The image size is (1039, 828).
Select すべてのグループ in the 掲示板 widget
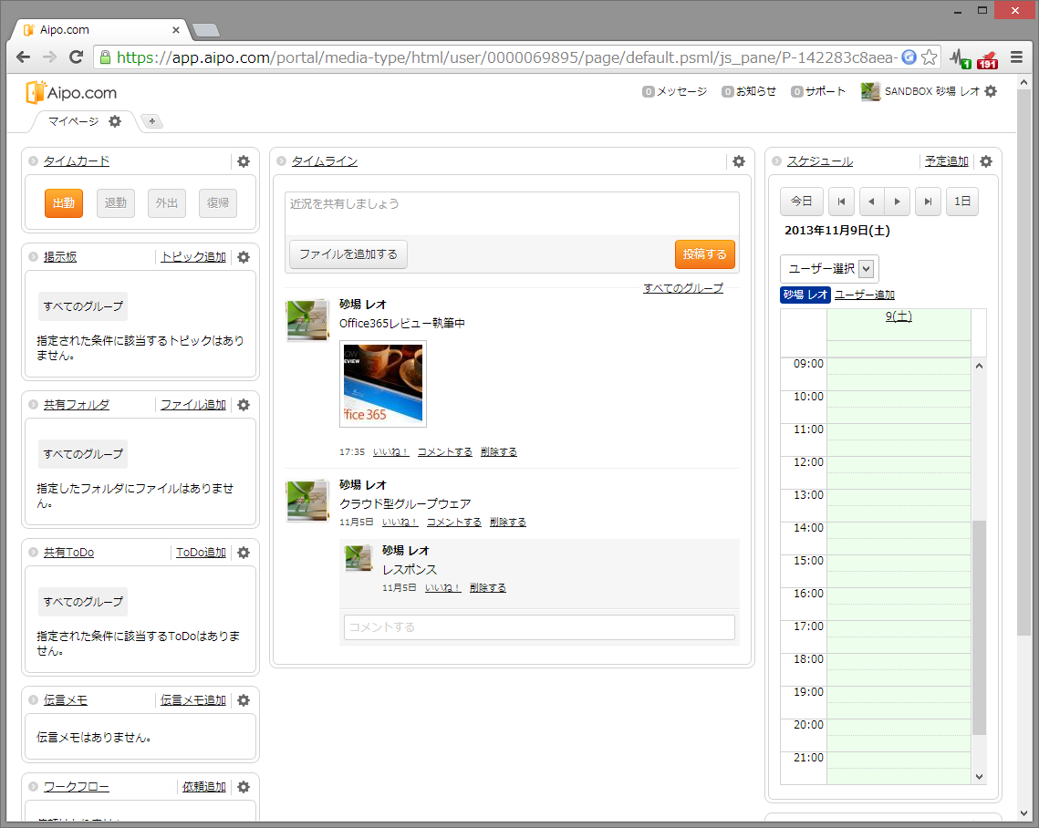pos(83,306)
